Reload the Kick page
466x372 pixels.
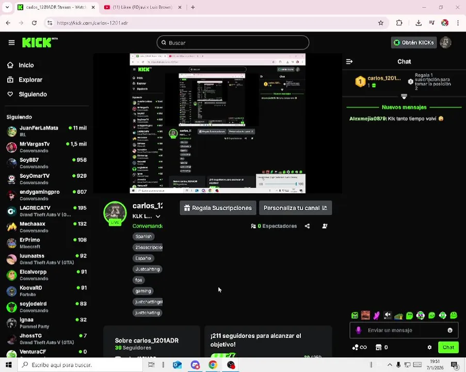click(34, 23)
